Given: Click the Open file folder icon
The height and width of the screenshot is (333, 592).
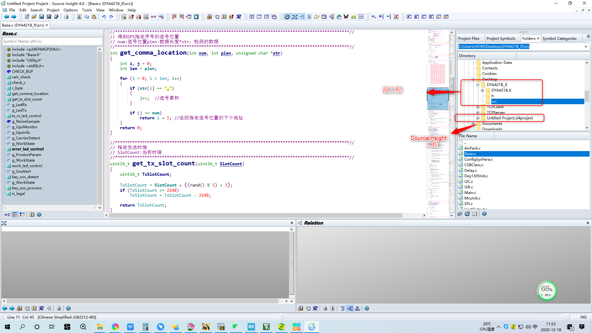Looking at the screenshot, I should (34, 17).
